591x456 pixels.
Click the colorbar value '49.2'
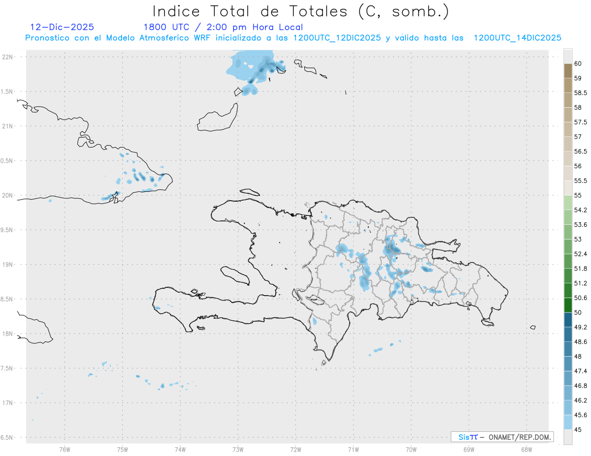point(580,327)
